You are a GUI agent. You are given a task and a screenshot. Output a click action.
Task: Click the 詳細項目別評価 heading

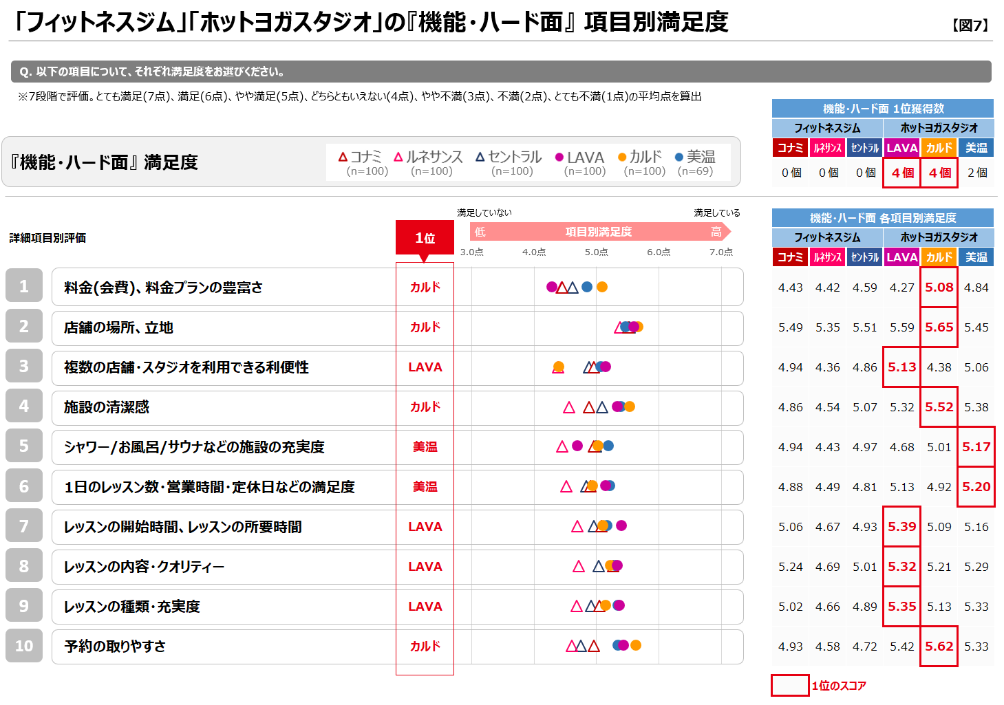[x=47, y=238]
